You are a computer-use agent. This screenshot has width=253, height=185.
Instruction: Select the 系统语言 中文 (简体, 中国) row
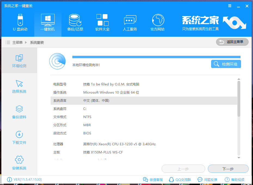tap(144, 101)
